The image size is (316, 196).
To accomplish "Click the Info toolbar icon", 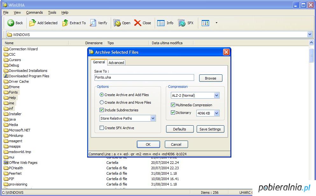I will 161,23.
